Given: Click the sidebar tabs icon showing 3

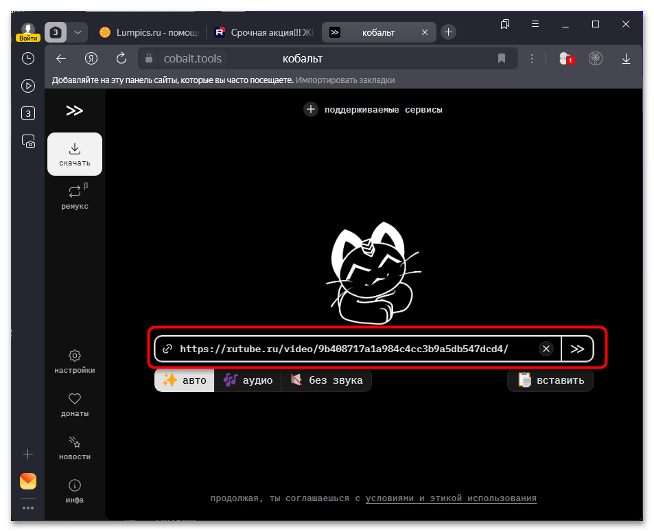Looking at the screenshot, I should pyautogui.click(x=28, y=113).
